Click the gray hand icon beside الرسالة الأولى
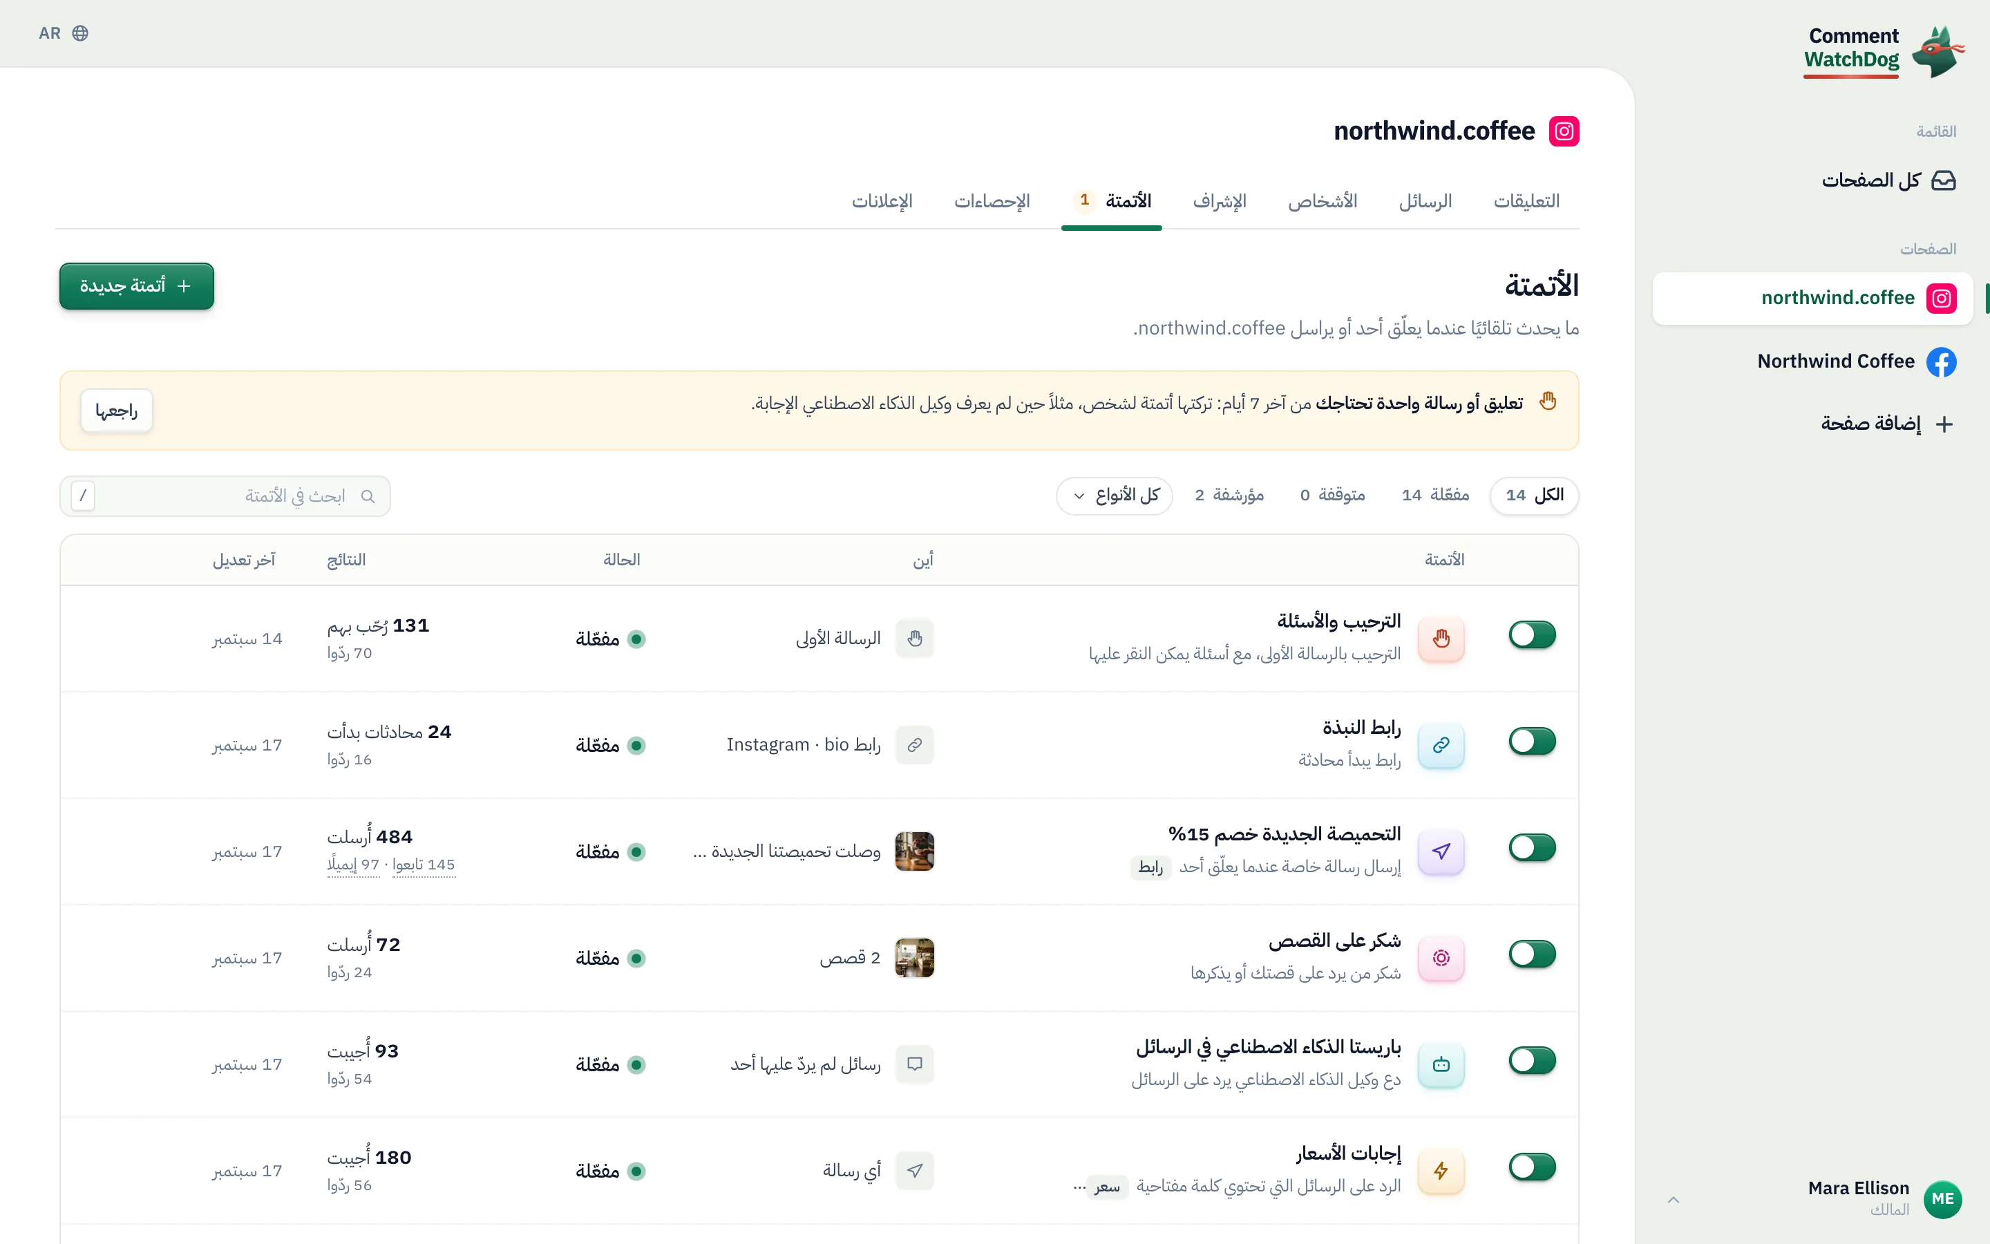 coord(914,639)
